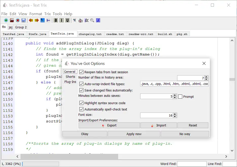Decrease minutes between auto saves
This screenshot has height=167, width=237.
tap(175, 98)
